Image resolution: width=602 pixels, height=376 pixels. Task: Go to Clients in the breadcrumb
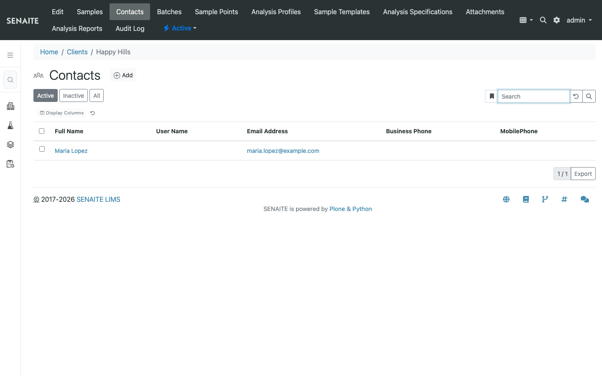(77, 52)
